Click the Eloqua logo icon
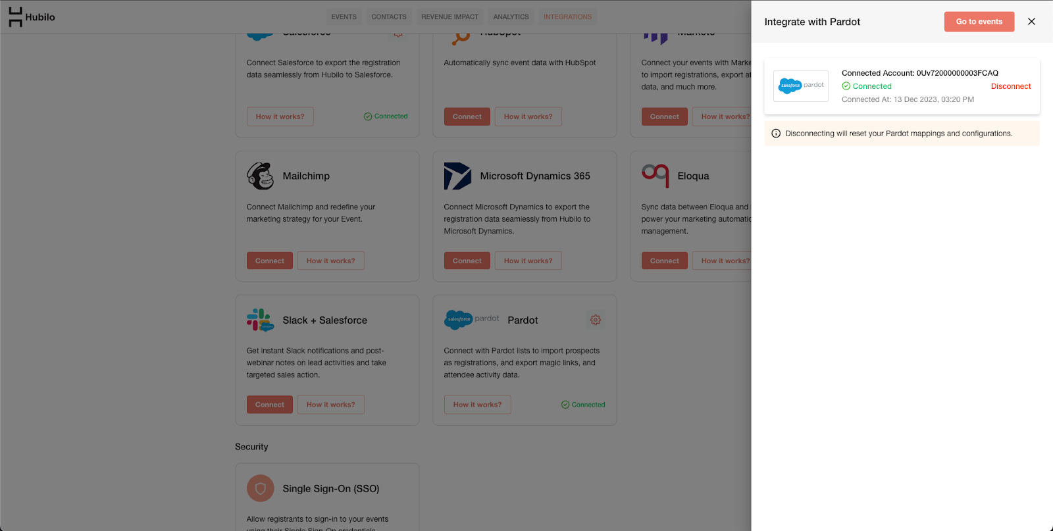Screen dimensions: 1053x531 [x=655, y=176]
